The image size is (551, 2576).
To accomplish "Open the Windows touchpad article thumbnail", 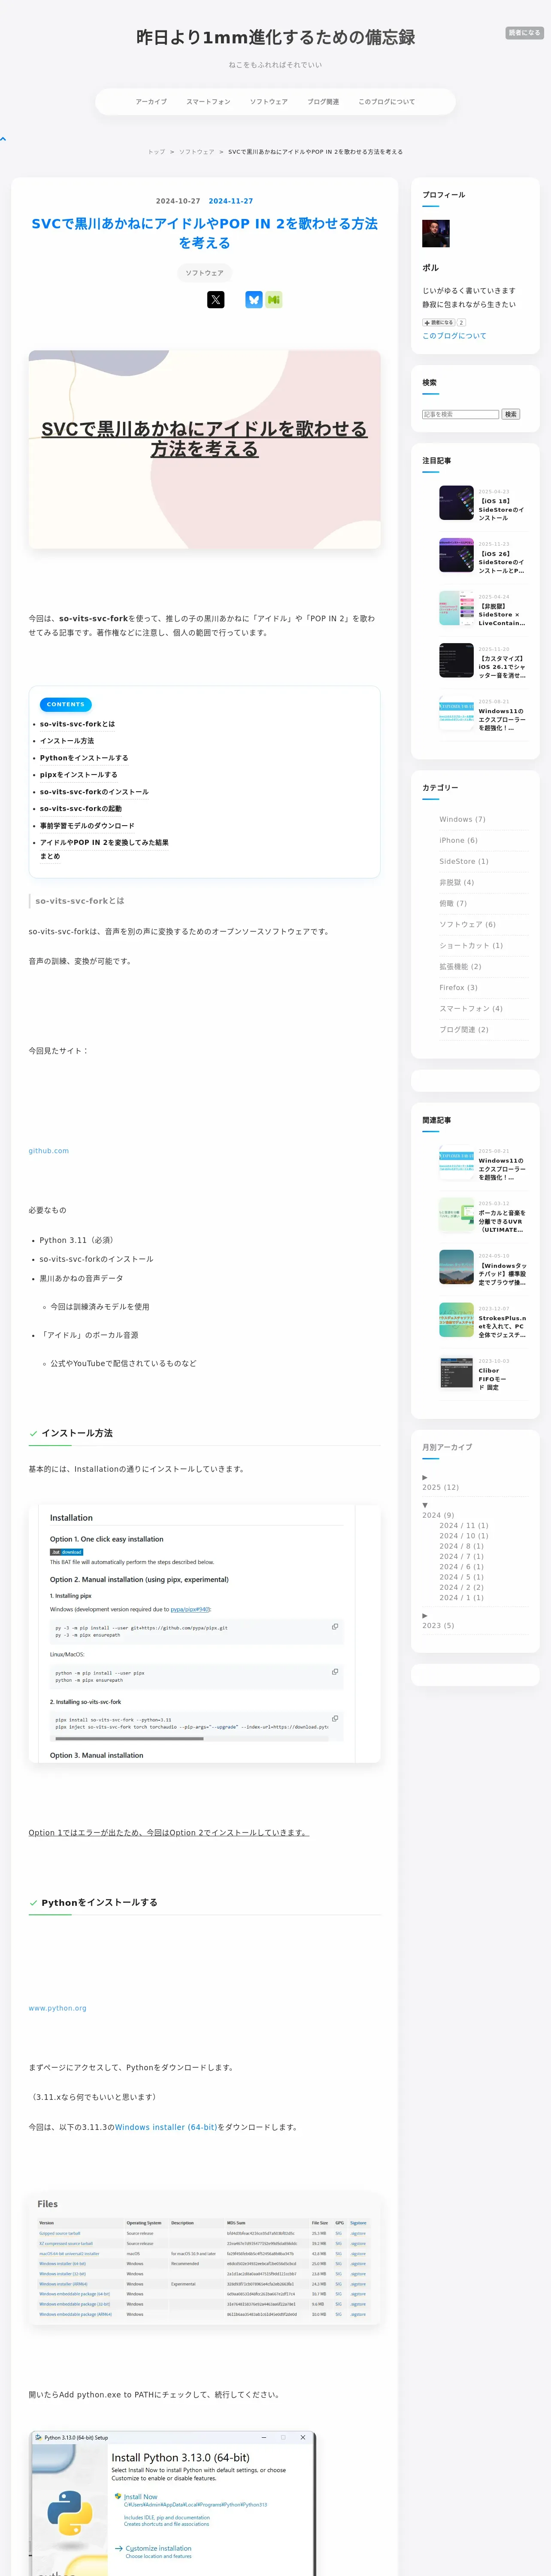I will tap(456, 1267).
